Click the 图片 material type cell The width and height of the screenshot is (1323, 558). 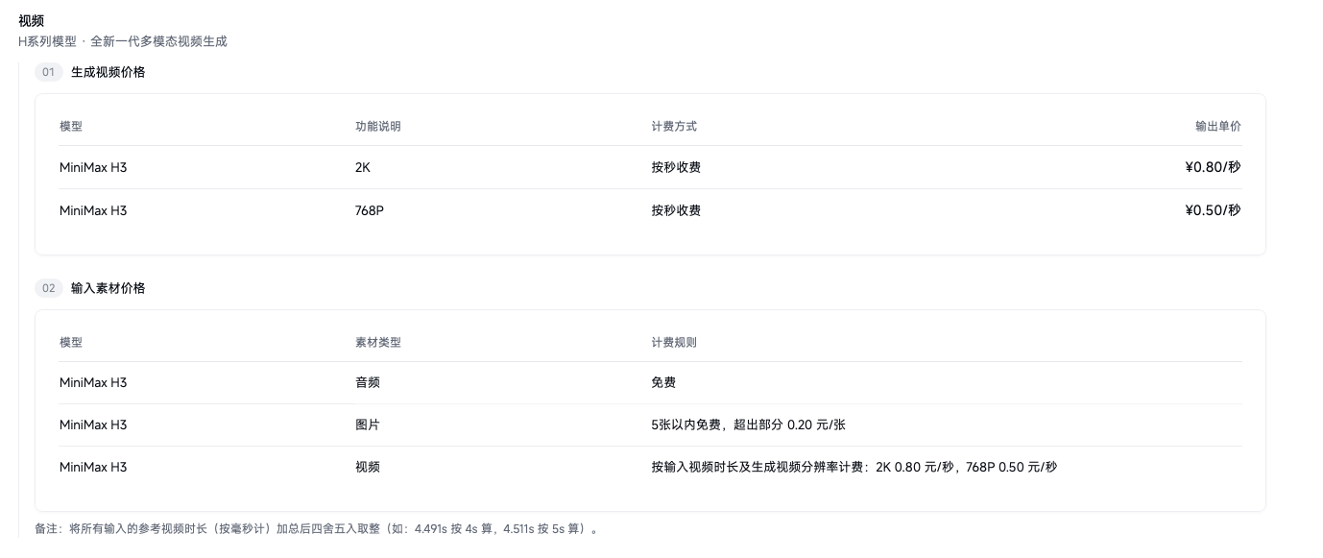(x=368, y=425)
